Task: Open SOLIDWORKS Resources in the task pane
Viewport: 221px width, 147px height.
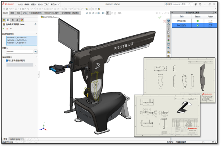Action: 168,21
